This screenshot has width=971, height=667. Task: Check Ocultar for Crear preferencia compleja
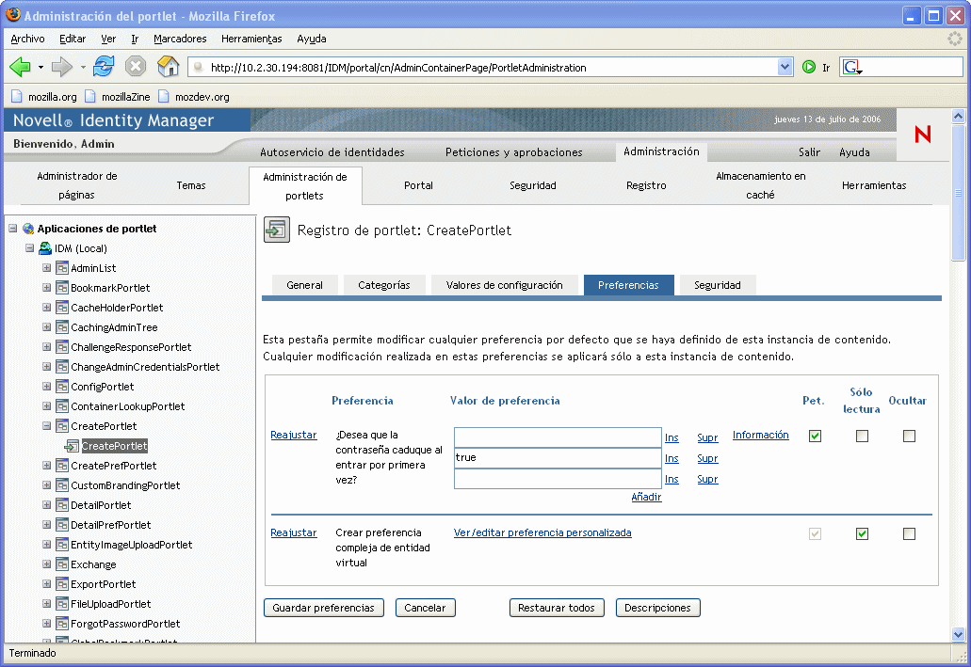click(909, 534)
